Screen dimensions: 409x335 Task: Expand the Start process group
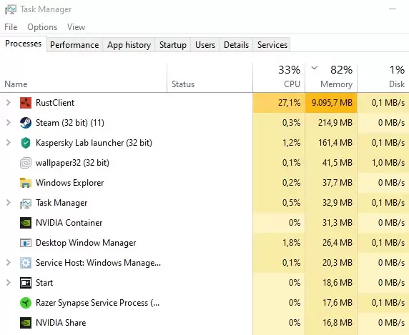point(9,283)
